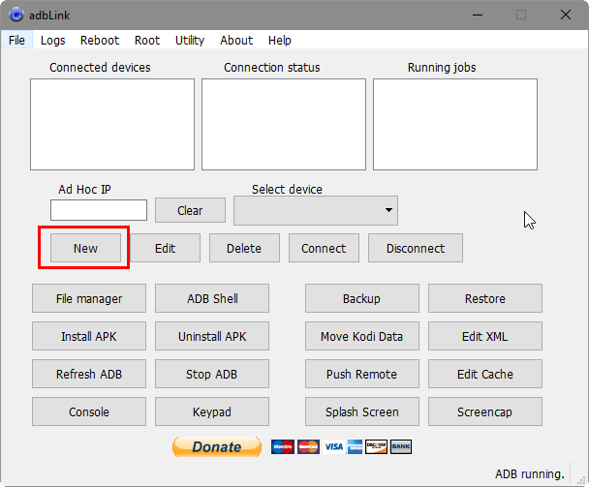Click the Clear button
This screenshot has height=487, width=589.
(190, 210)
